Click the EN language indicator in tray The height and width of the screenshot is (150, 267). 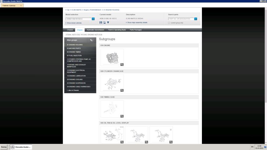point(252,147)
